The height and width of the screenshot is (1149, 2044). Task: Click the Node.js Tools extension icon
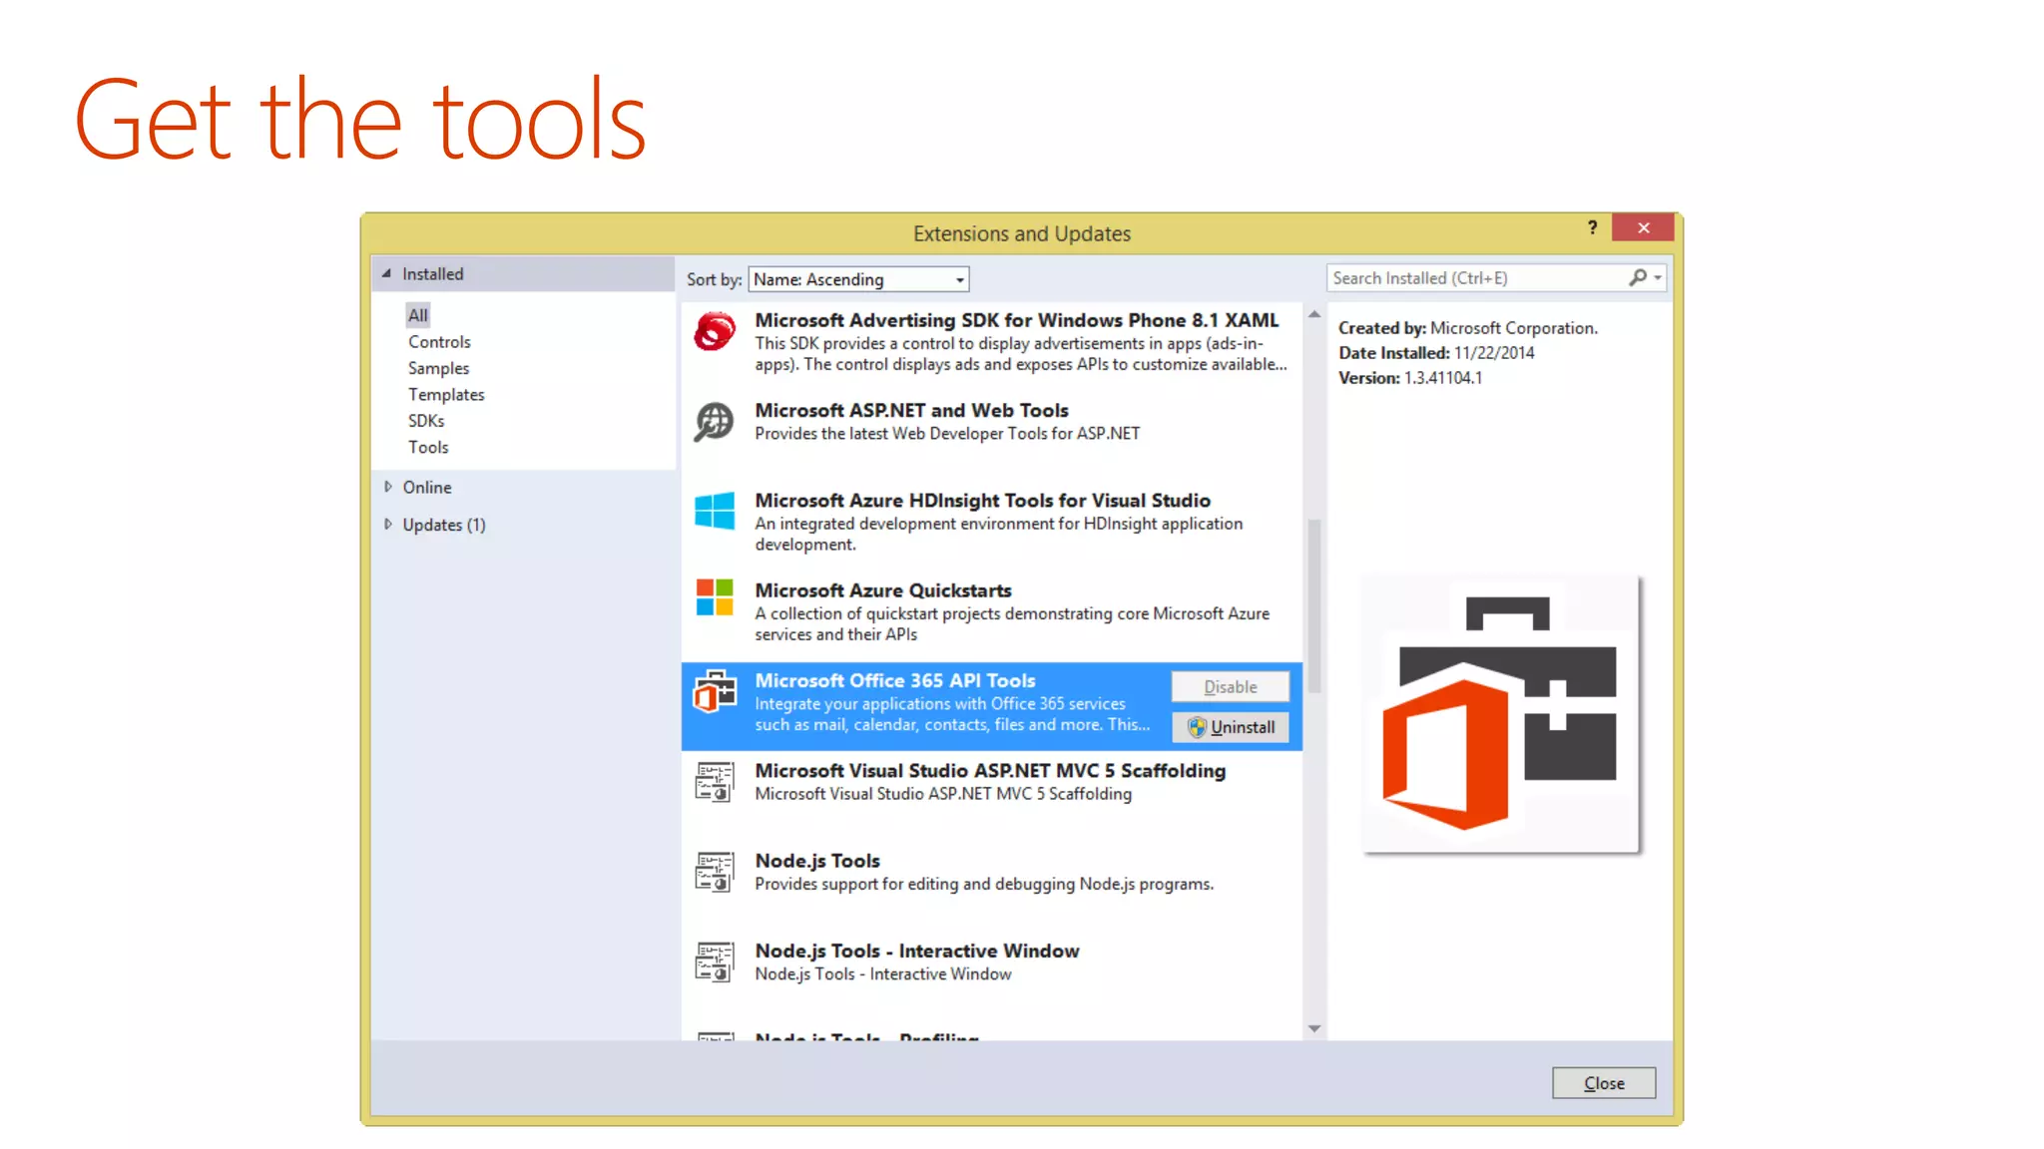click(x=715, y=872)
